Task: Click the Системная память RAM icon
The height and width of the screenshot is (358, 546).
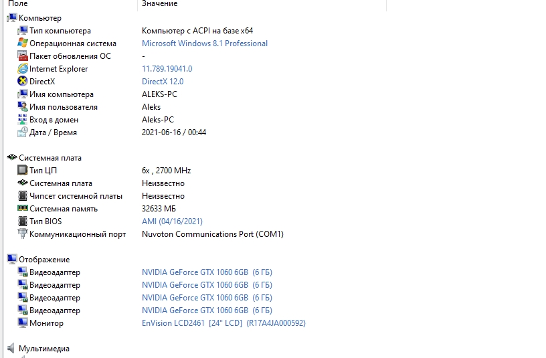Action: click(x=23, y=209)
